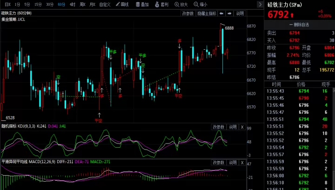Open the 叠加 overlay stack tool
335x190 pixels.
[x=142, y=4]
